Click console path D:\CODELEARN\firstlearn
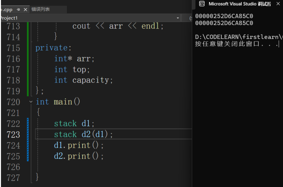283x187 pixels. (x=239, y=37)
